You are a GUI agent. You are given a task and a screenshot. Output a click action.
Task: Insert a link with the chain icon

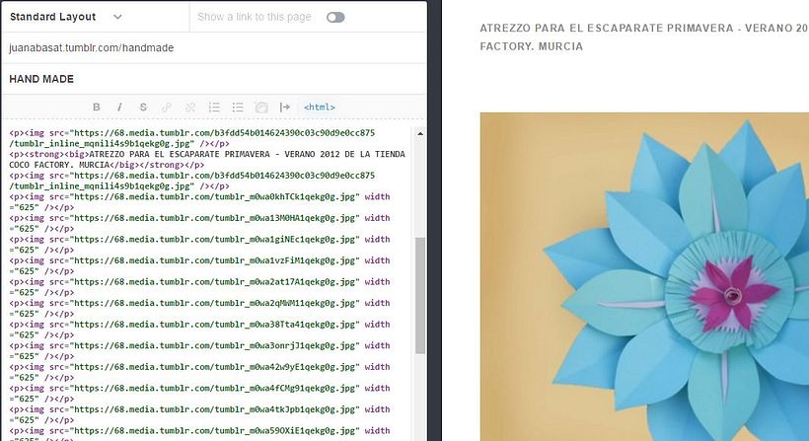click(167, 107)
